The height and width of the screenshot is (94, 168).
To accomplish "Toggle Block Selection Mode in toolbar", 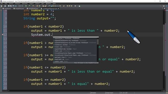I will [x=56, y=6].
